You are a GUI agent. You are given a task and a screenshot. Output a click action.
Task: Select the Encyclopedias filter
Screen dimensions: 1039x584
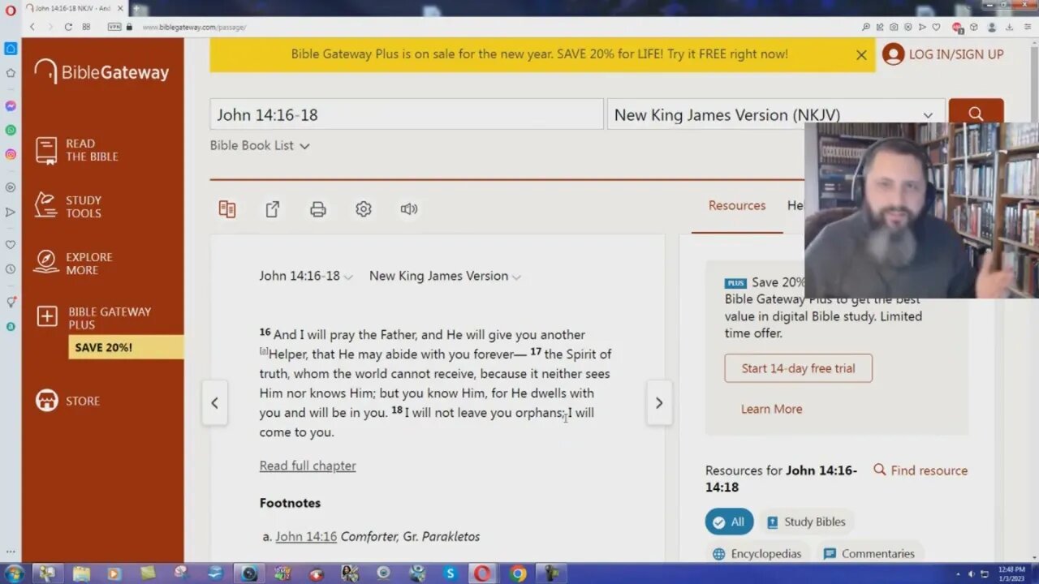click(757, 554)
